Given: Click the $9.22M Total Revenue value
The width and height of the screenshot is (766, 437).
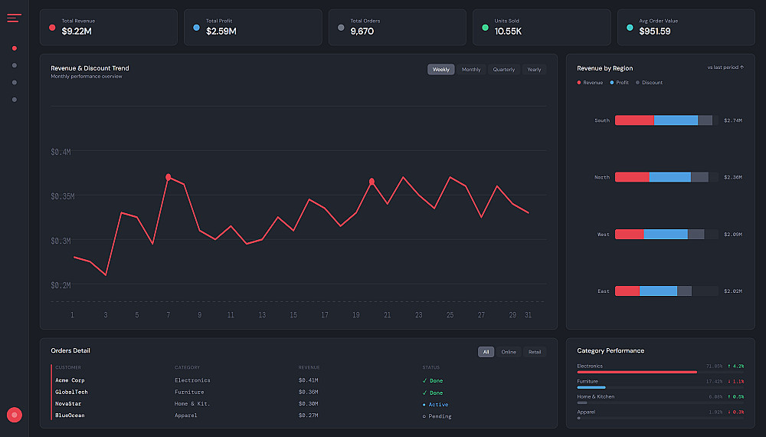Looking at the screenshot, I should 77,31.
